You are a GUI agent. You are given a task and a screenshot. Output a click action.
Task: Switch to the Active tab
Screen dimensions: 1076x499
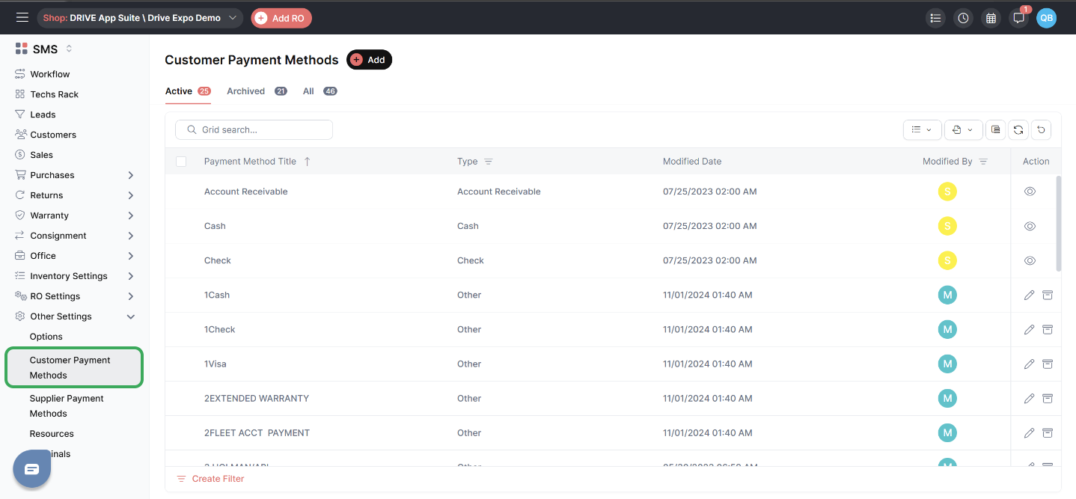pos(188,91)
